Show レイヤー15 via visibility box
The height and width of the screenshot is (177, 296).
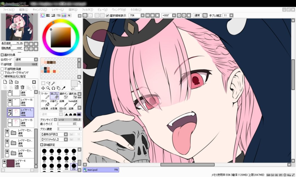[10, 120]
